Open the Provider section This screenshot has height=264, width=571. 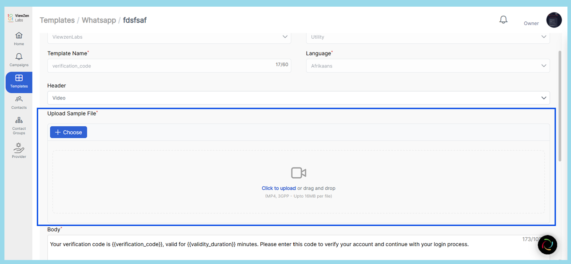click(x=19, y=150)
